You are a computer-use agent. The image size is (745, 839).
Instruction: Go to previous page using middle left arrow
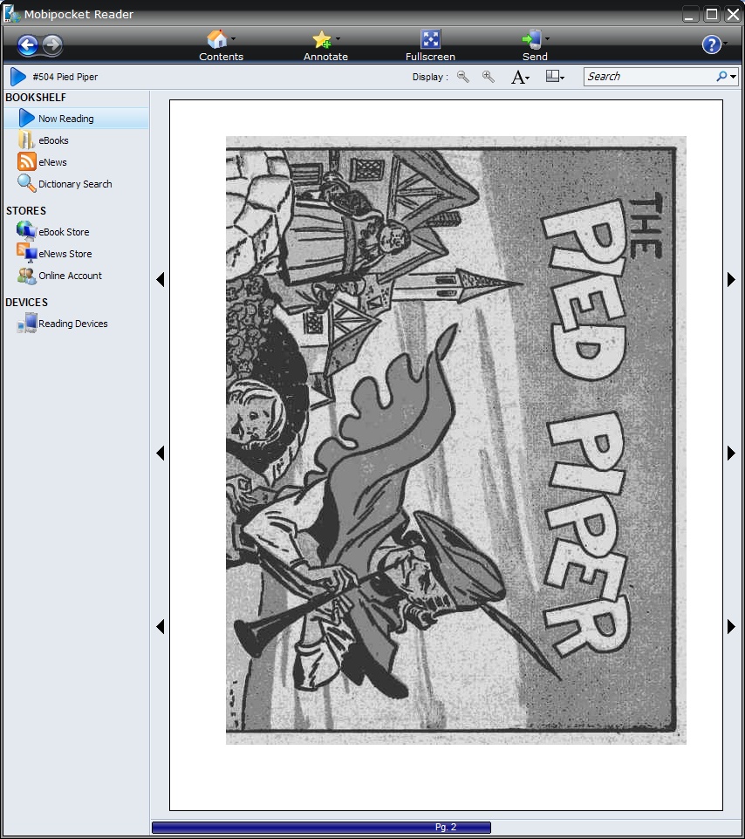click(x=160, y=454)
